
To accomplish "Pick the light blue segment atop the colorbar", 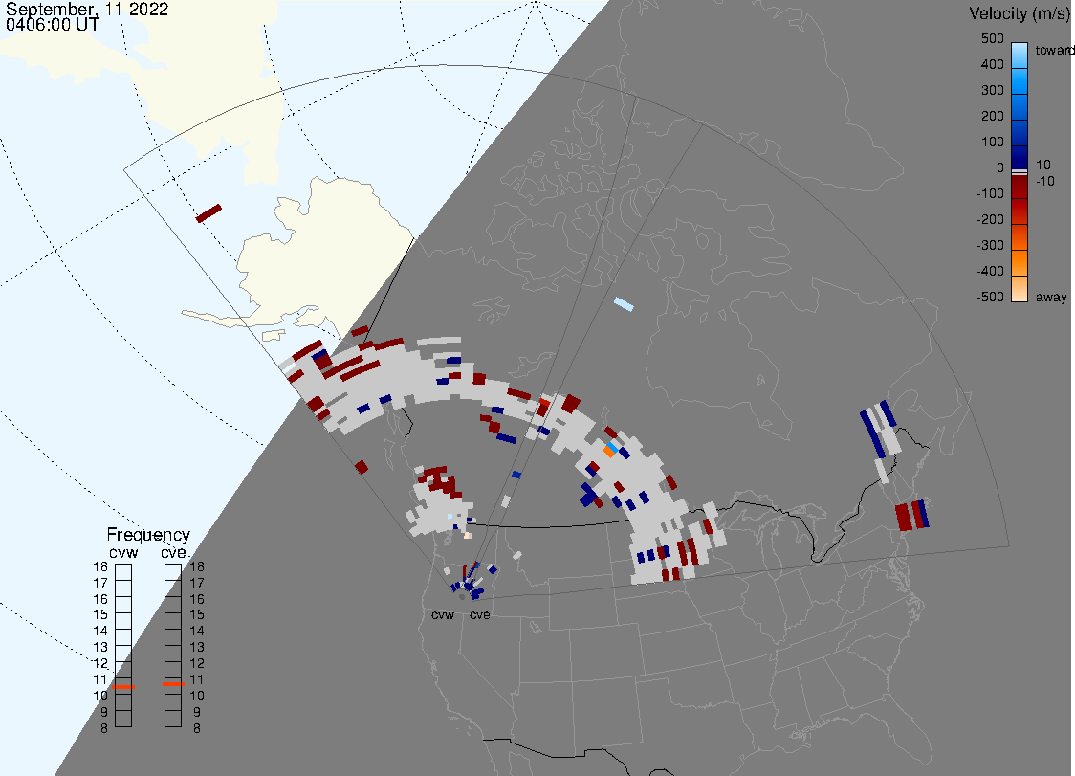I will click(x=1020, y=55).
